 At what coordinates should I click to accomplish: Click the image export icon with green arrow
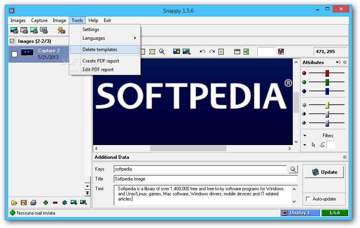tap(74, 202)
